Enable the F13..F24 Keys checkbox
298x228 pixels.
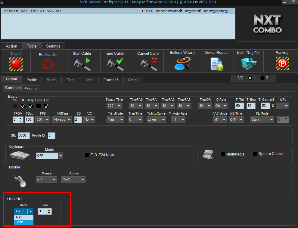87,155
